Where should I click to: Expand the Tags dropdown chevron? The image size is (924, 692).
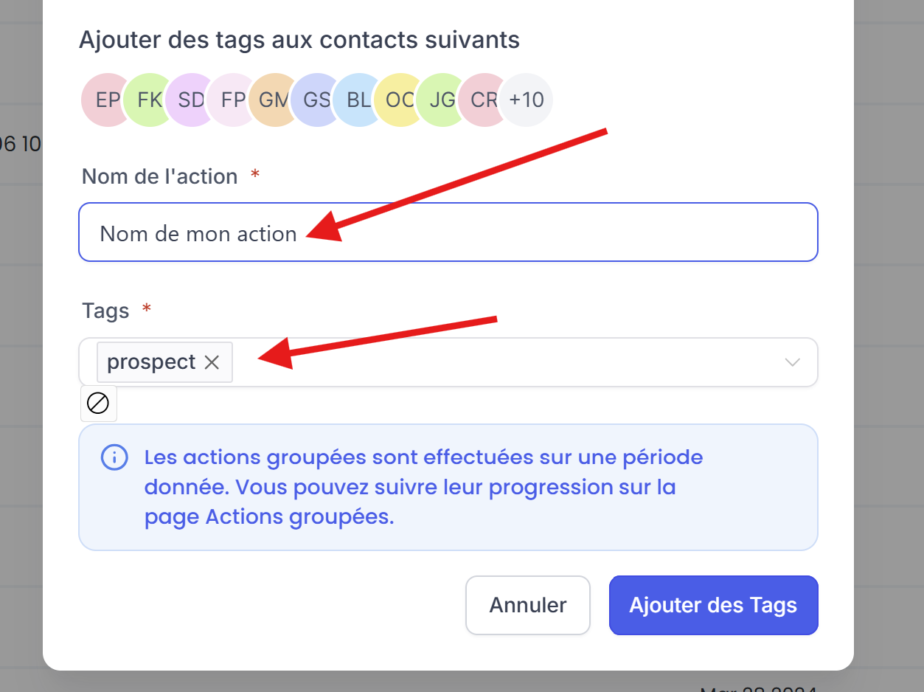click(x=793, y=362)
